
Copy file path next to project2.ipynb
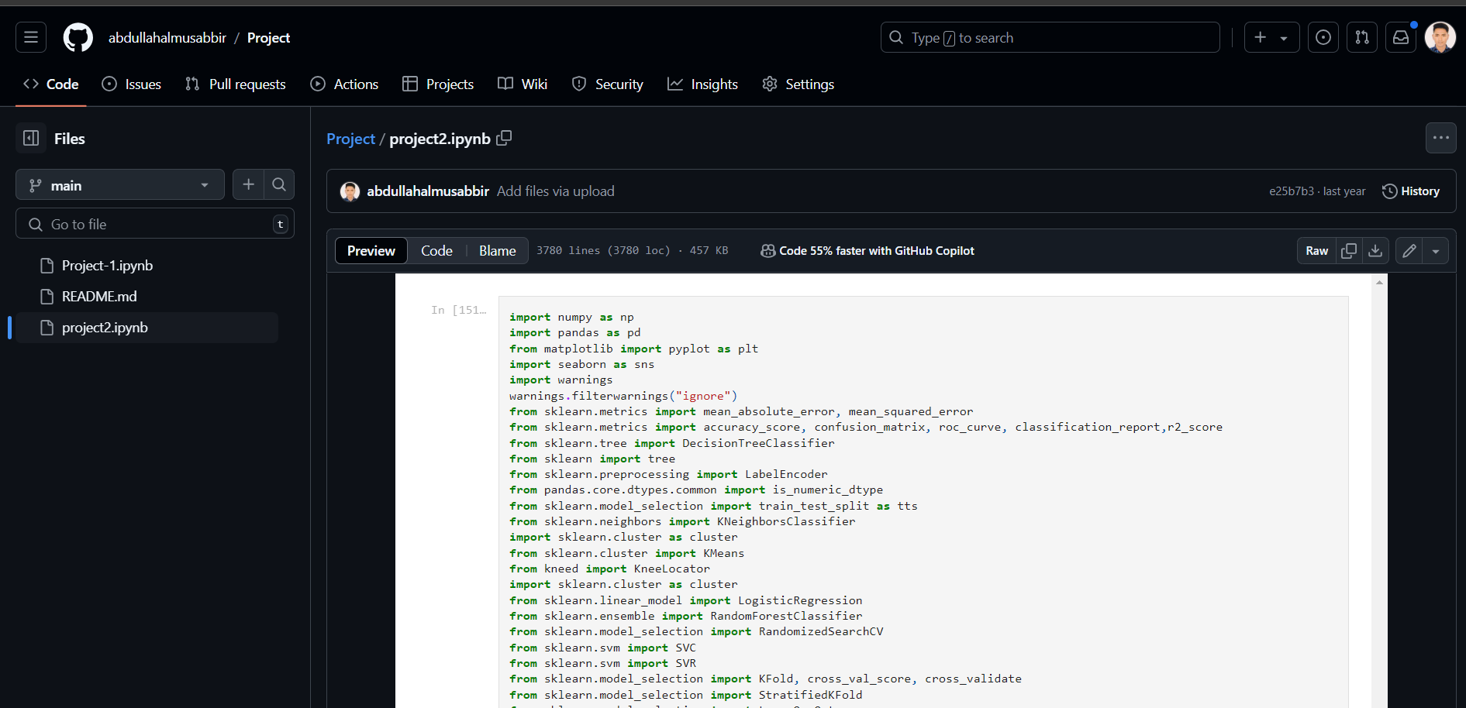pyautogui.click(x=504, y=138)
